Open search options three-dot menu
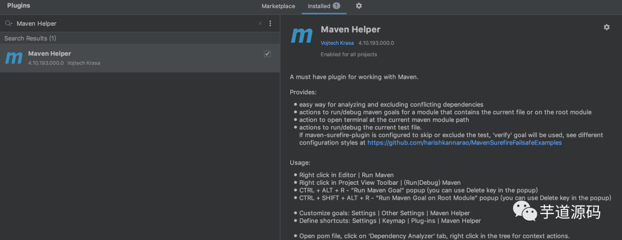Viewport: 622px width, 240px height. 270,24
